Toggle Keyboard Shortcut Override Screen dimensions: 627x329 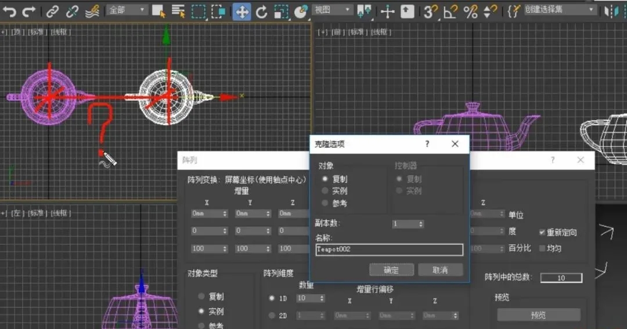pos(407,11)
